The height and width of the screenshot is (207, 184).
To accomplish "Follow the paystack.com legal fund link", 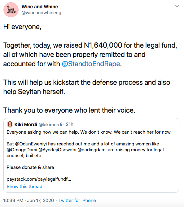I will pyautogui.click(x=39, y=179).
